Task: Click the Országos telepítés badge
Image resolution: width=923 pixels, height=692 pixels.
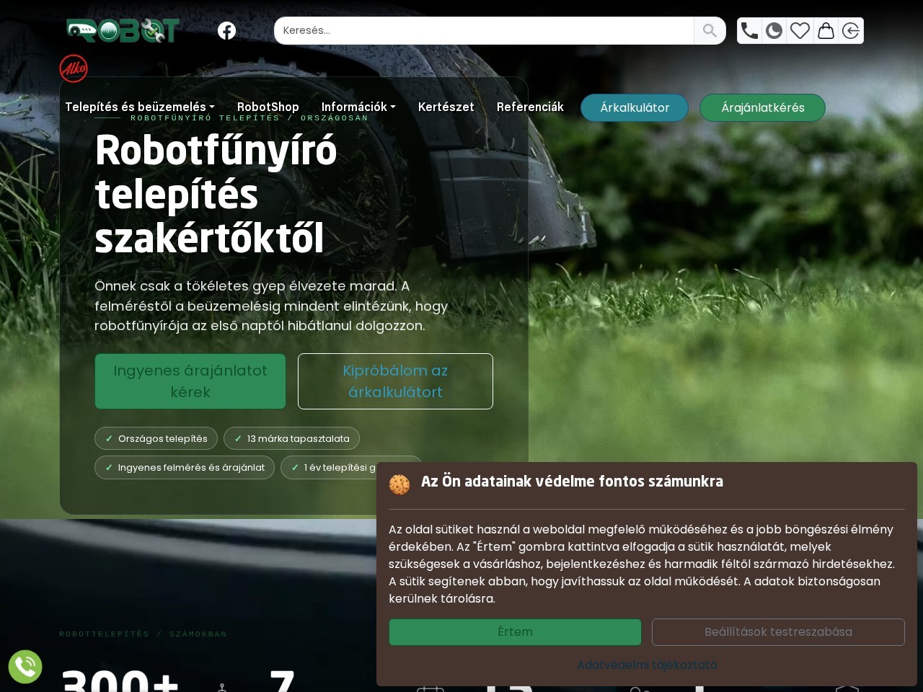Action: (156, 438)
